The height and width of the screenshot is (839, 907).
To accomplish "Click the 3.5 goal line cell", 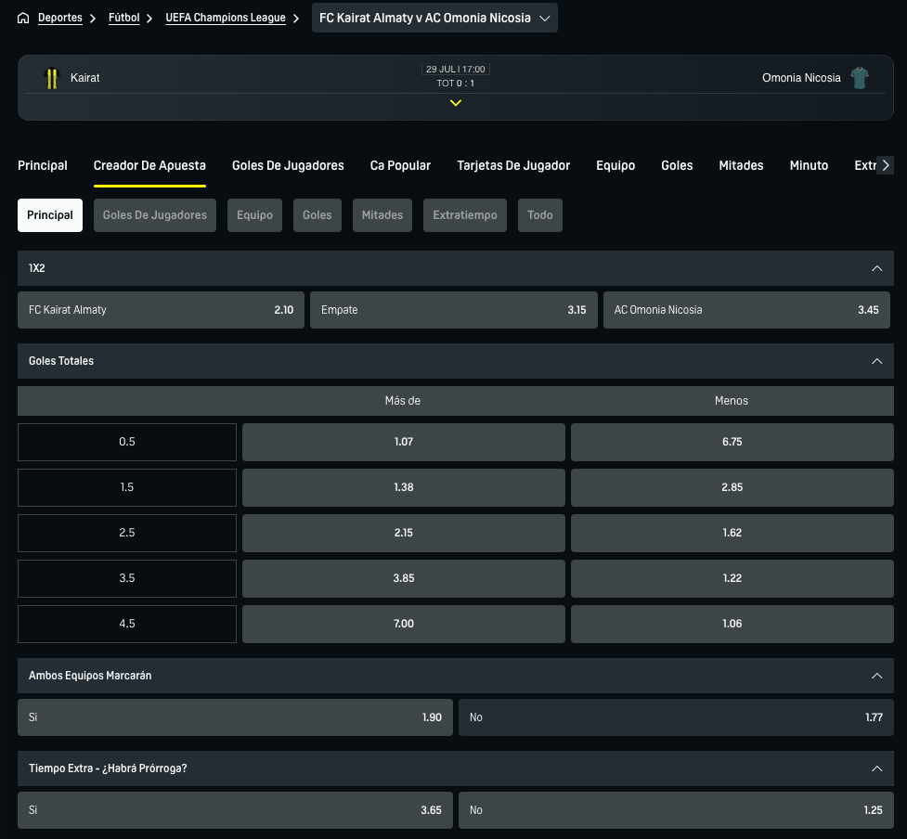I will click(x=127, y=578).
